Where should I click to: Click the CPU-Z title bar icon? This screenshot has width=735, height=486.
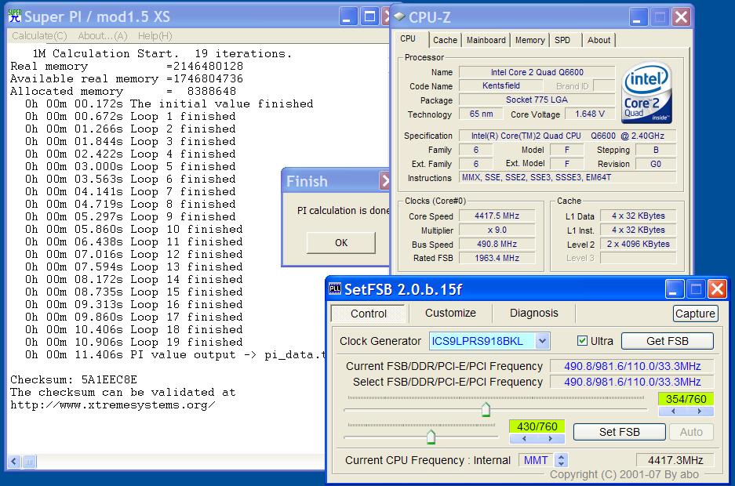399,16
